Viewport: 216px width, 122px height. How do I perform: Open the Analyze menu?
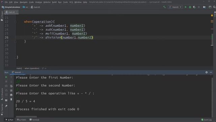[38, 2]
